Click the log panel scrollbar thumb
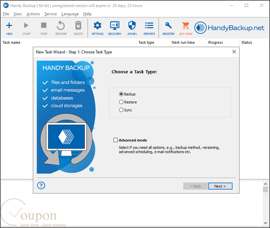 (x=265, y=190)
